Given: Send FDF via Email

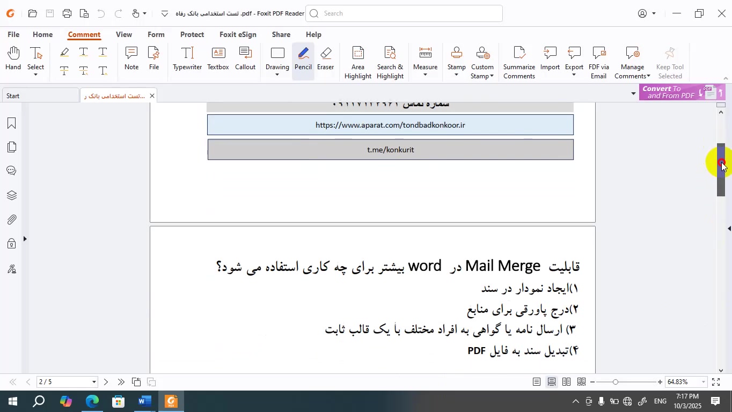Looking at the screenshot, I should pyautogui.click(x=599, y=63).
